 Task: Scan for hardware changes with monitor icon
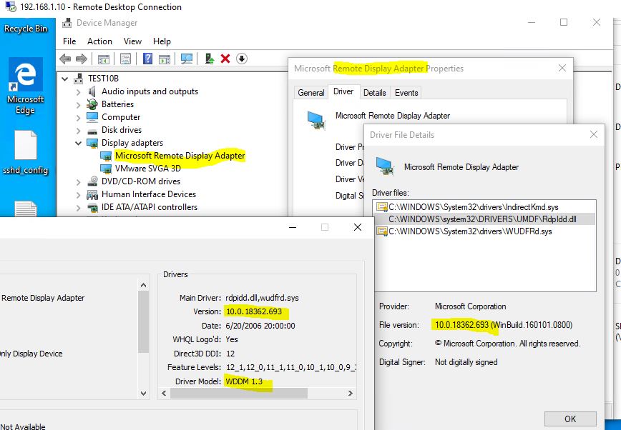coord(187,59)
